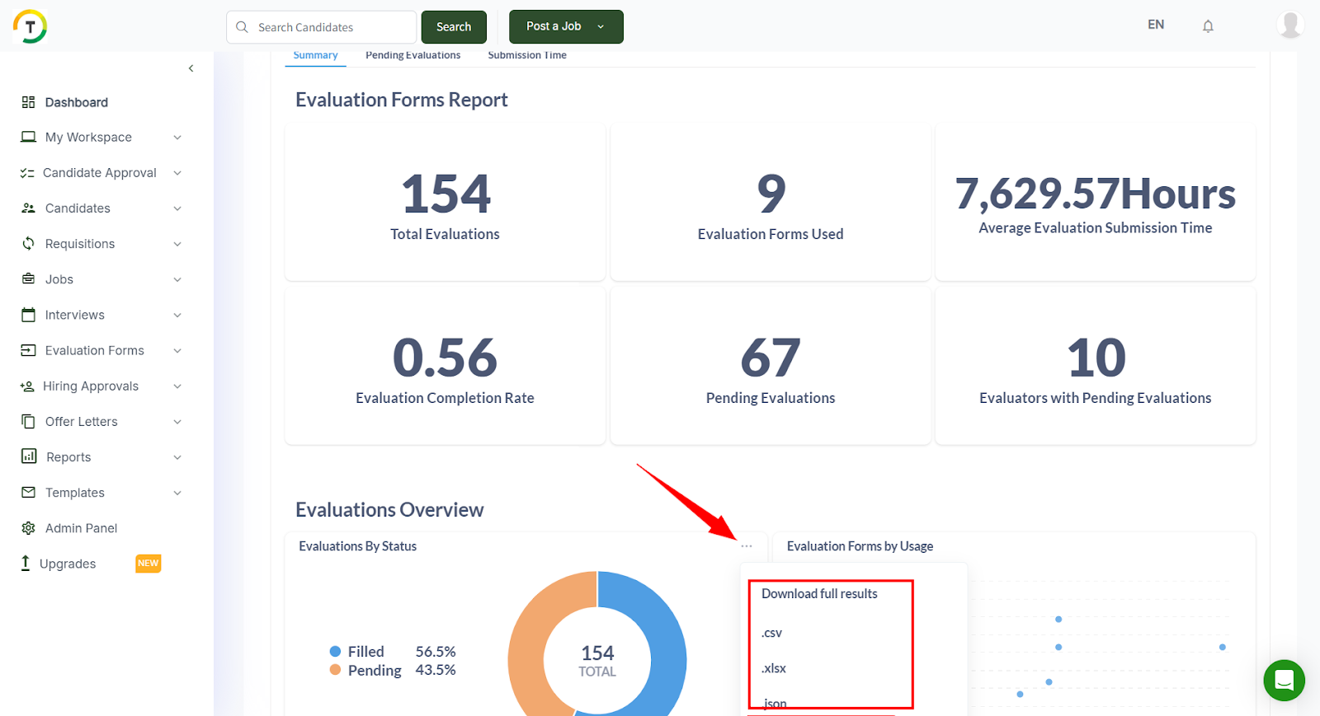Click the Dashboard grid icon
Image resolution: width=1320 pixels, height=716 pixels.
tap(28, 102)
